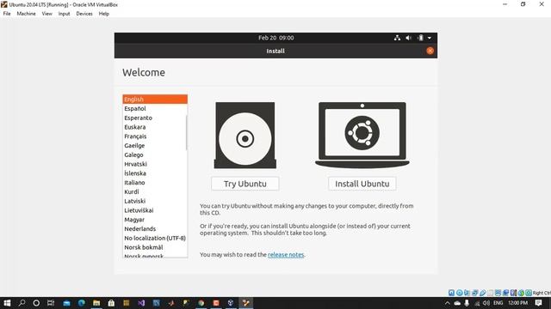Open the release notes link
Image resolution: width=551 pixels, height=309 pixels.
(x=286, y=255)
